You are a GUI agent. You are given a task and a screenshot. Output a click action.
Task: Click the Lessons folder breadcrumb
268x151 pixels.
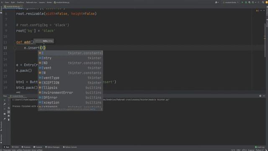tap(42, 3)
